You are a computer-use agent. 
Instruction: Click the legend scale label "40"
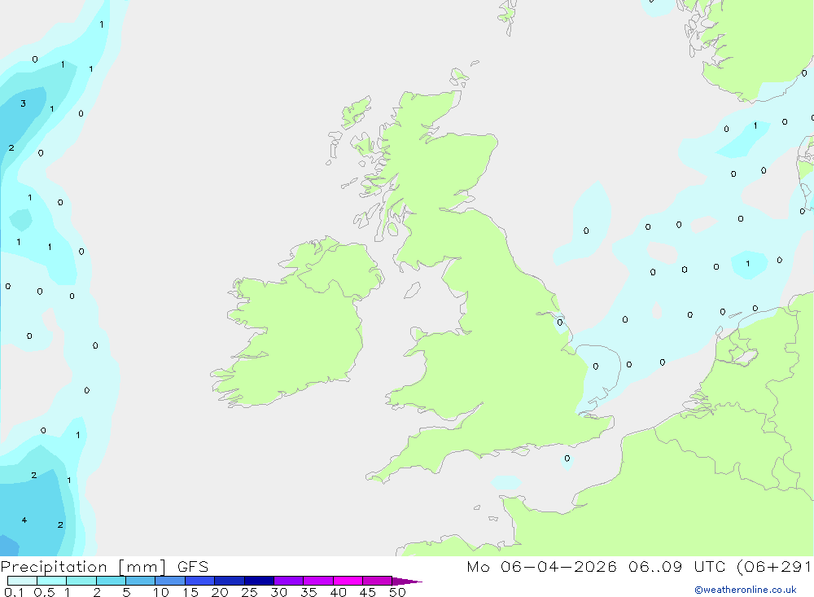point(339,592)
